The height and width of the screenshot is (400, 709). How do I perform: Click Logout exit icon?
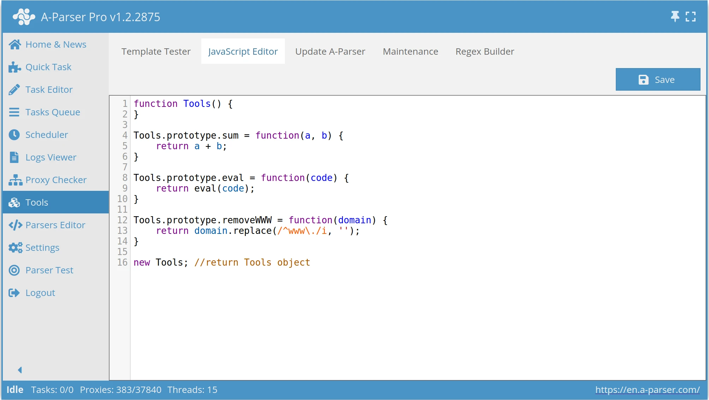point(14,293)
